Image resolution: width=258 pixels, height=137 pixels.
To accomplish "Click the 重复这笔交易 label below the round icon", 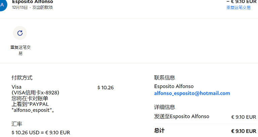I will pyautogui.click(x=20, y=50).
